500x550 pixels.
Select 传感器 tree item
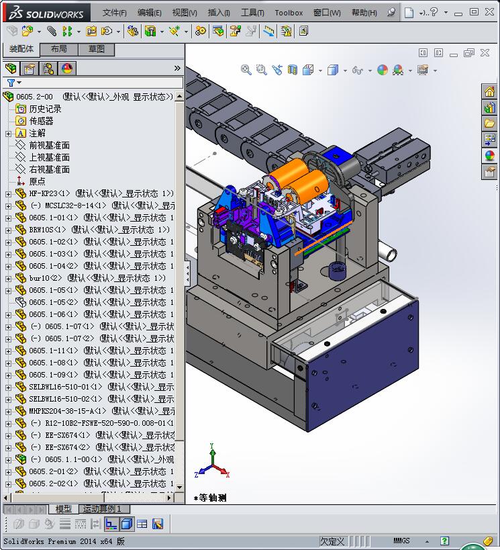pyautogui.click(x=42, y=122)
